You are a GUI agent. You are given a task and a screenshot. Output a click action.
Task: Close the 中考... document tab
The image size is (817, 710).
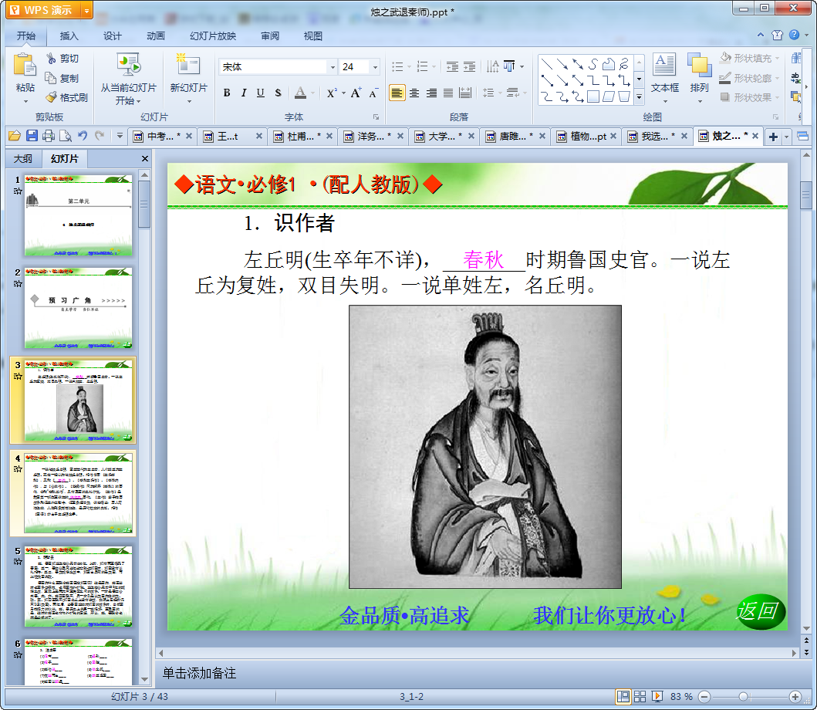pyautogui.click(x=189, y=136)
